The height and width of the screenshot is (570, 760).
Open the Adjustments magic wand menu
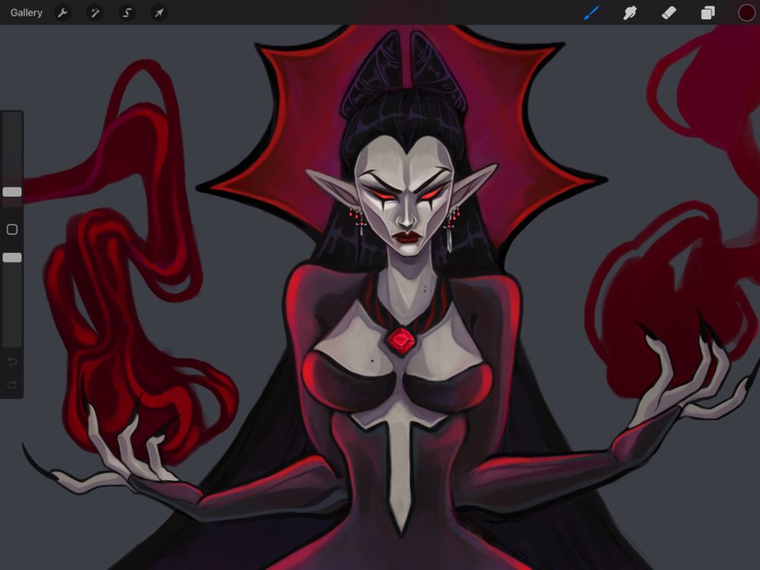[x=95, y=13]
